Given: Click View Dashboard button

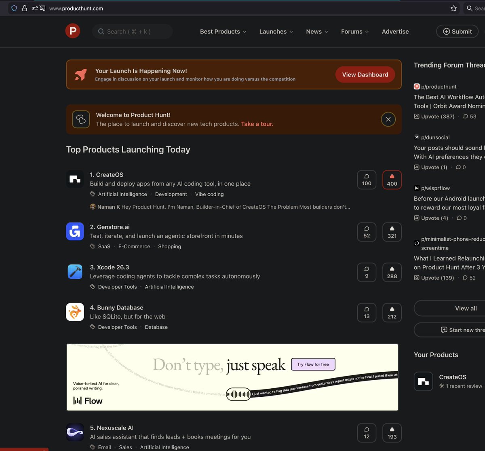Looking at the screenshot, I should click(365, 74).
